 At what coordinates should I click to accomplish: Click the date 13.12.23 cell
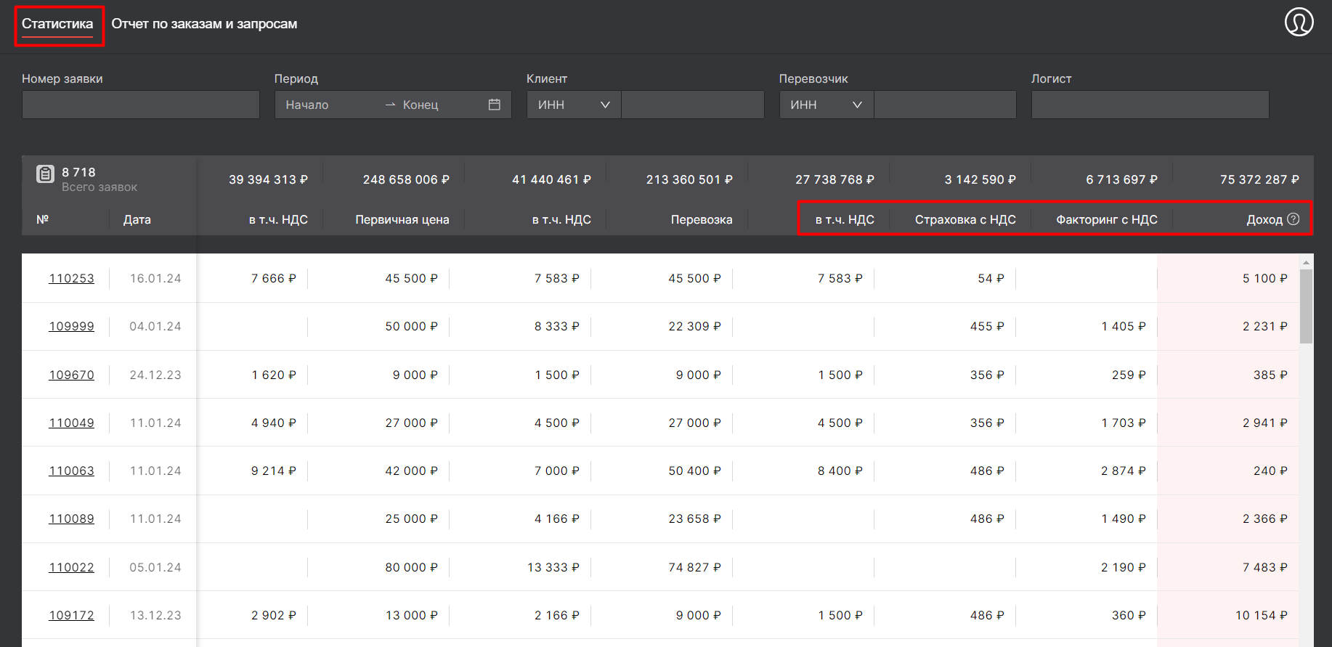(x=155, y=615)
